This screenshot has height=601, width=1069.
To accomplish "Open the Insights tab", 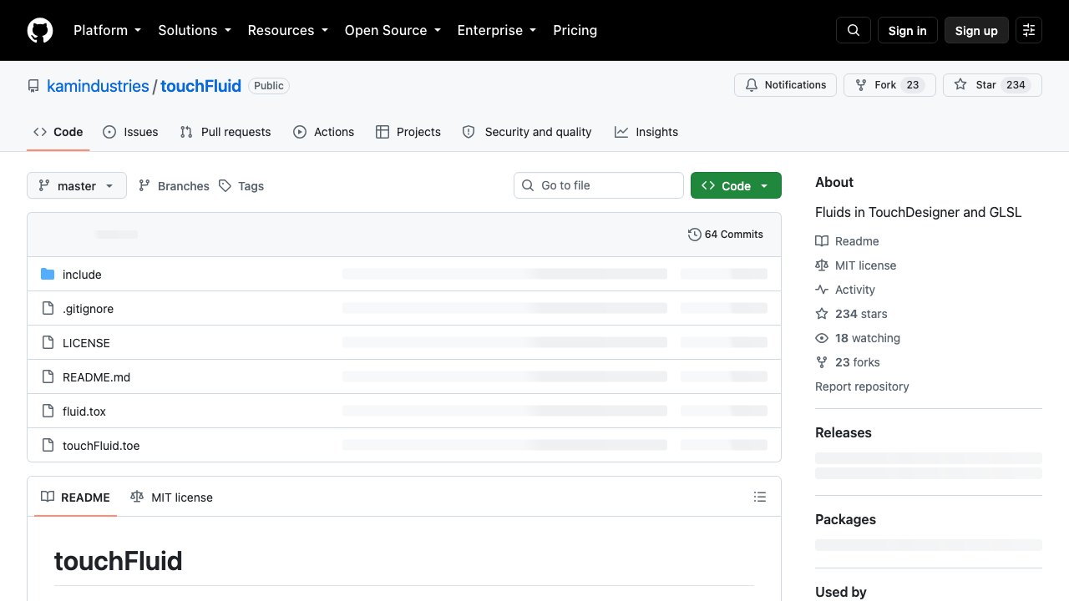I will coord(646,132).
